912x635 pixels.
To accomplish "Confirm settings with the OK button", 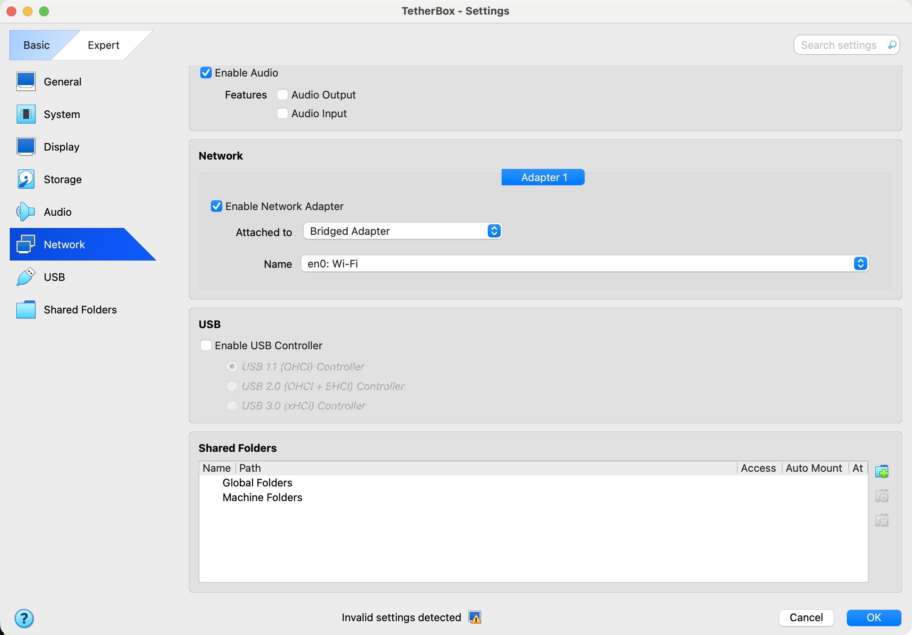I will pos(874,617).
